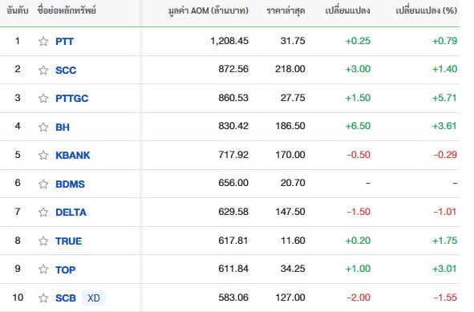Star the PTTGC stock
This screenshot has height=312, width=474.
pos(43,99)
